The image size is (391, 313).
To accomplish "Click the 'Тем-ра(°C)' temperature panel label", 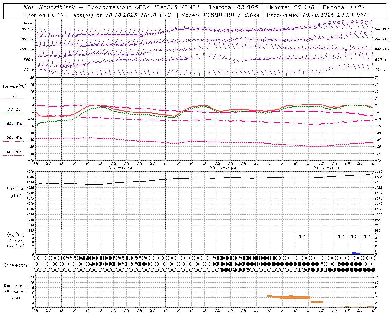I will pos(14,87).
